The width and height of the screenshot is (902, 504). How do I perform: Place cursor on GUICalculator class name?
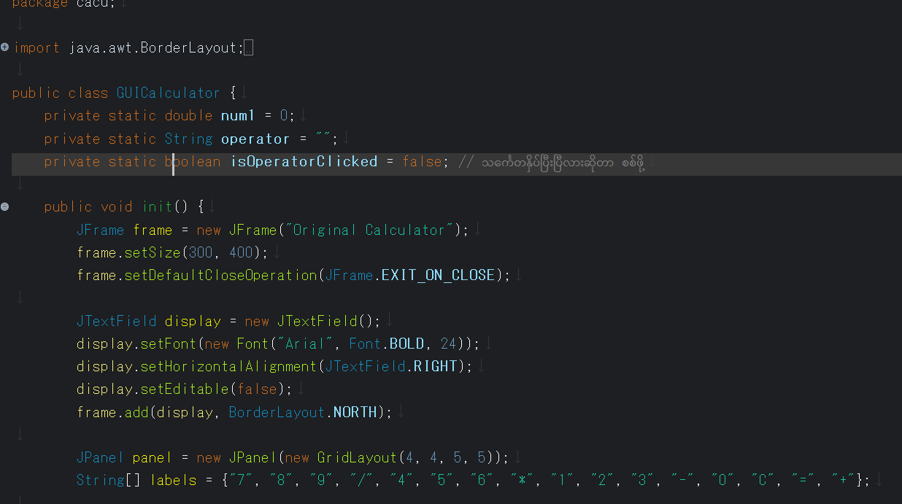pyautogui.click(x=168, y=93)
